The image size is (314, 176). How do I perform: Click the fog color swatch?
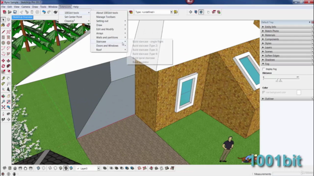(299, 92)
